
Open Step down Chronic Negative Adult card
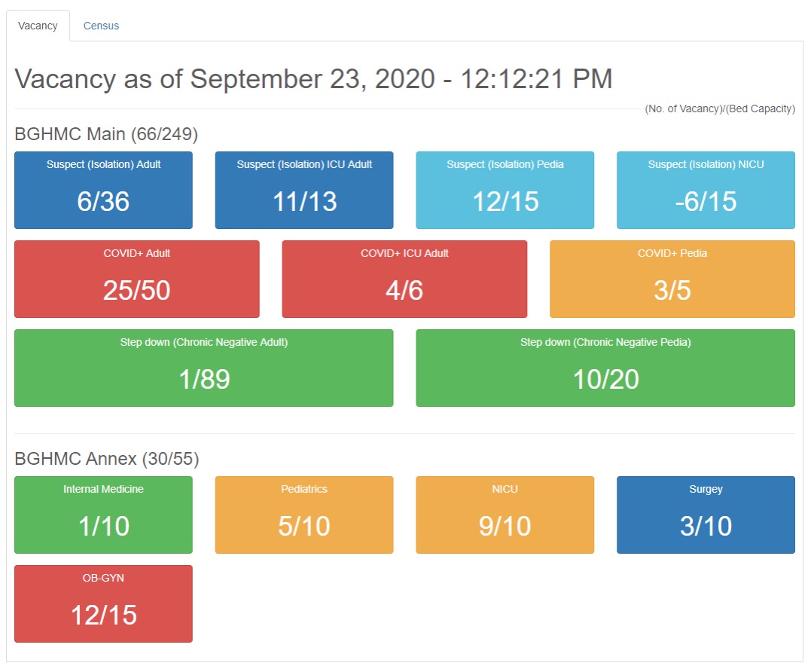tap(204, 368)
